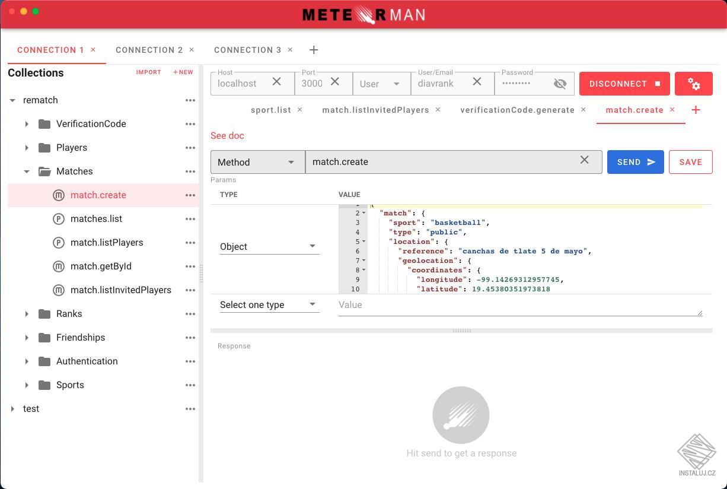Switch to Connection 2 tab
This screenshot has height=489, width=727.
149,50
